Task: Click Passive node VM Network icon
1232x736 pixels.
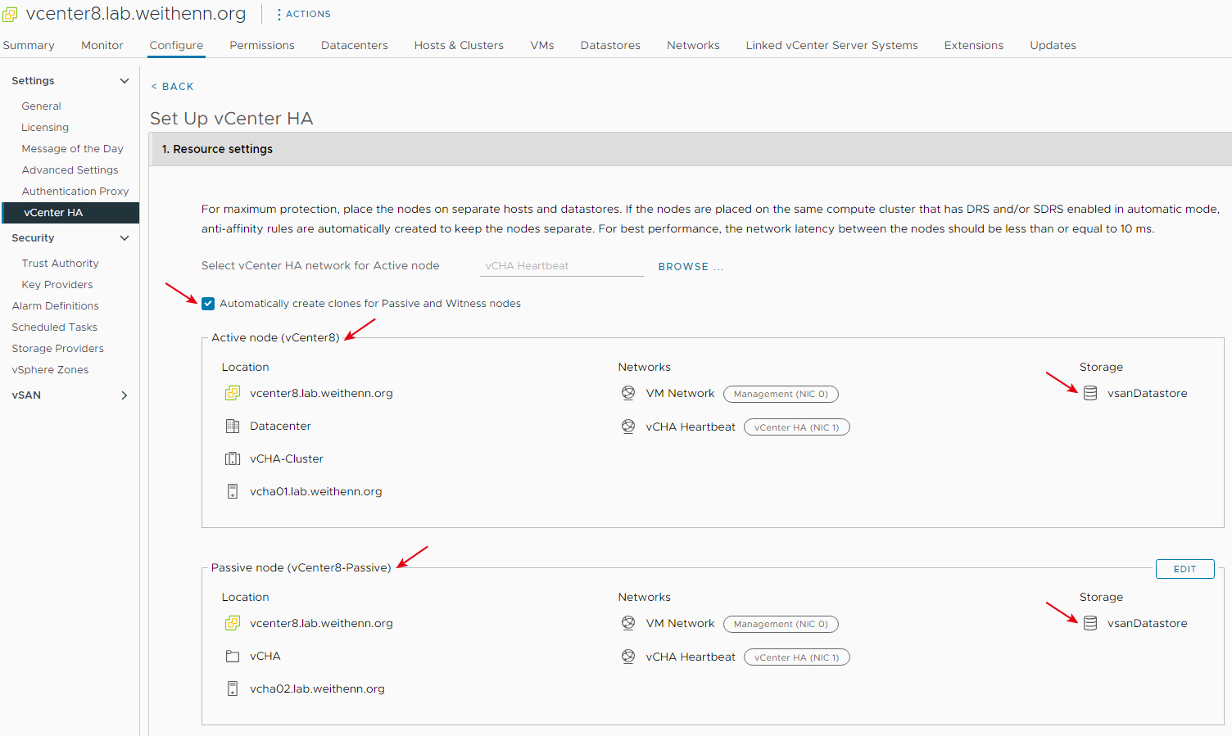Action: [628, 623]
